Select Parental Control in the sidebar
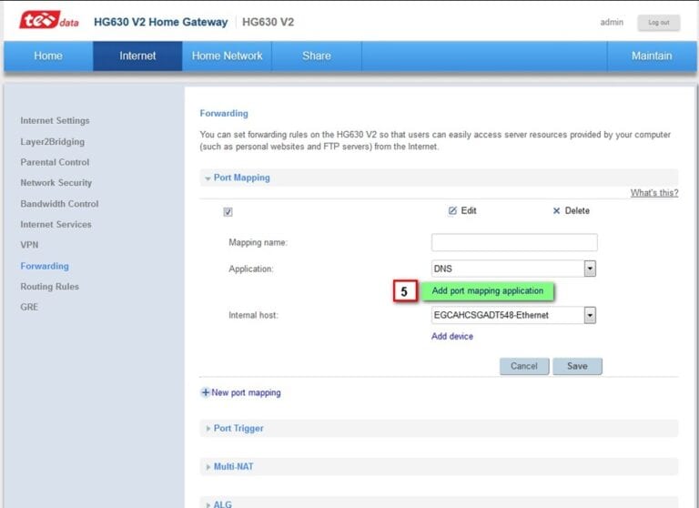 (55, 162)
